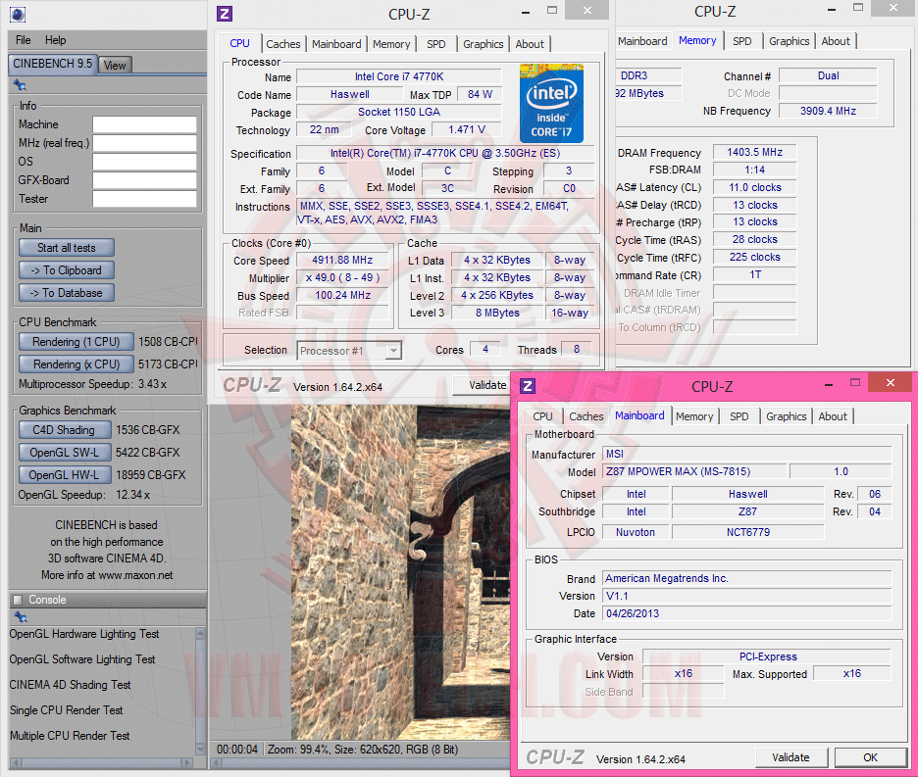Screen dimensions: 918x777
Task: Run the Rendering (x CPU) benchmark
Action: click(76, 364)
